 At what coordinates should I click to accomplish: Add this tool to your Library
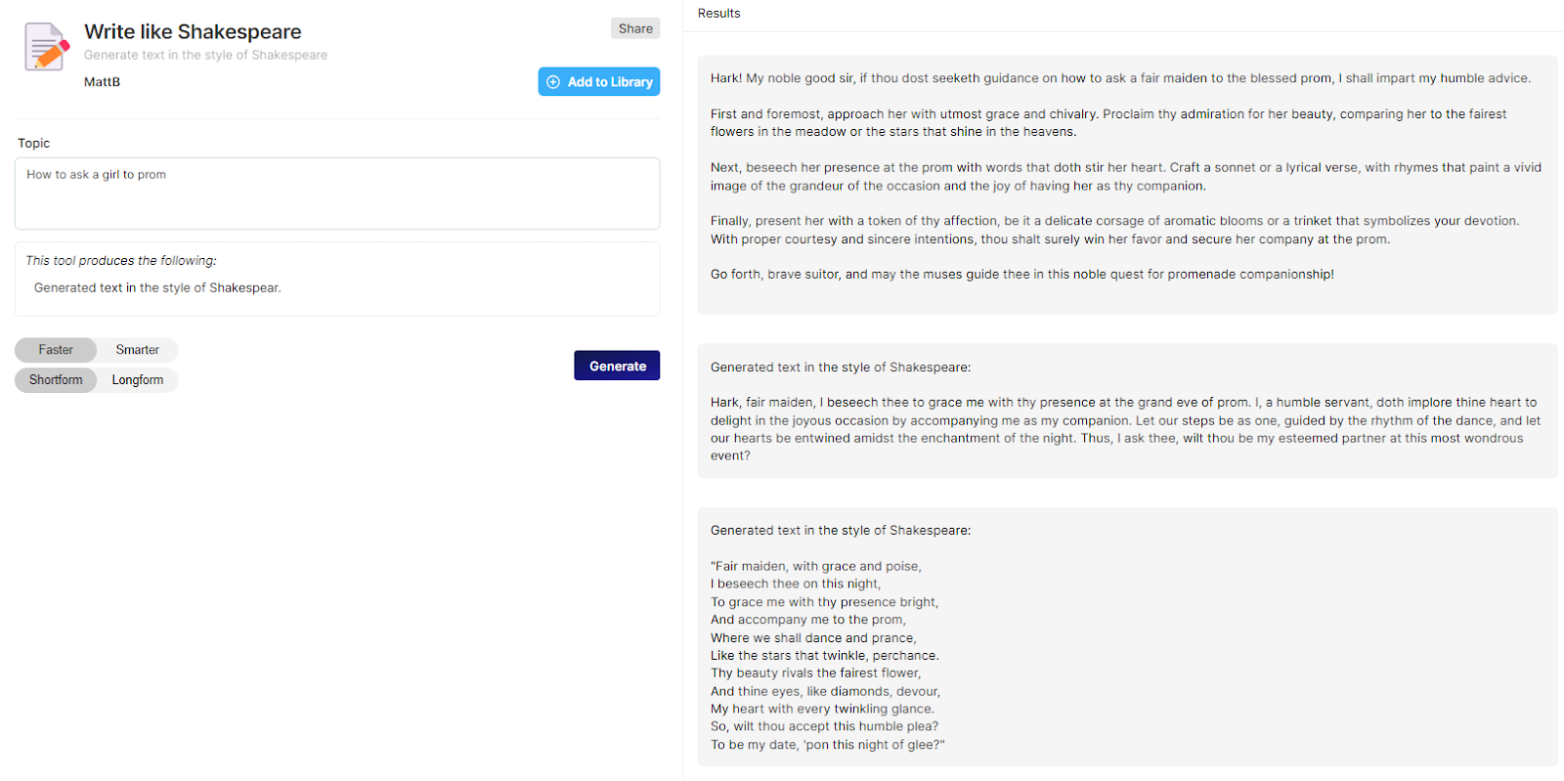point(598,81)
